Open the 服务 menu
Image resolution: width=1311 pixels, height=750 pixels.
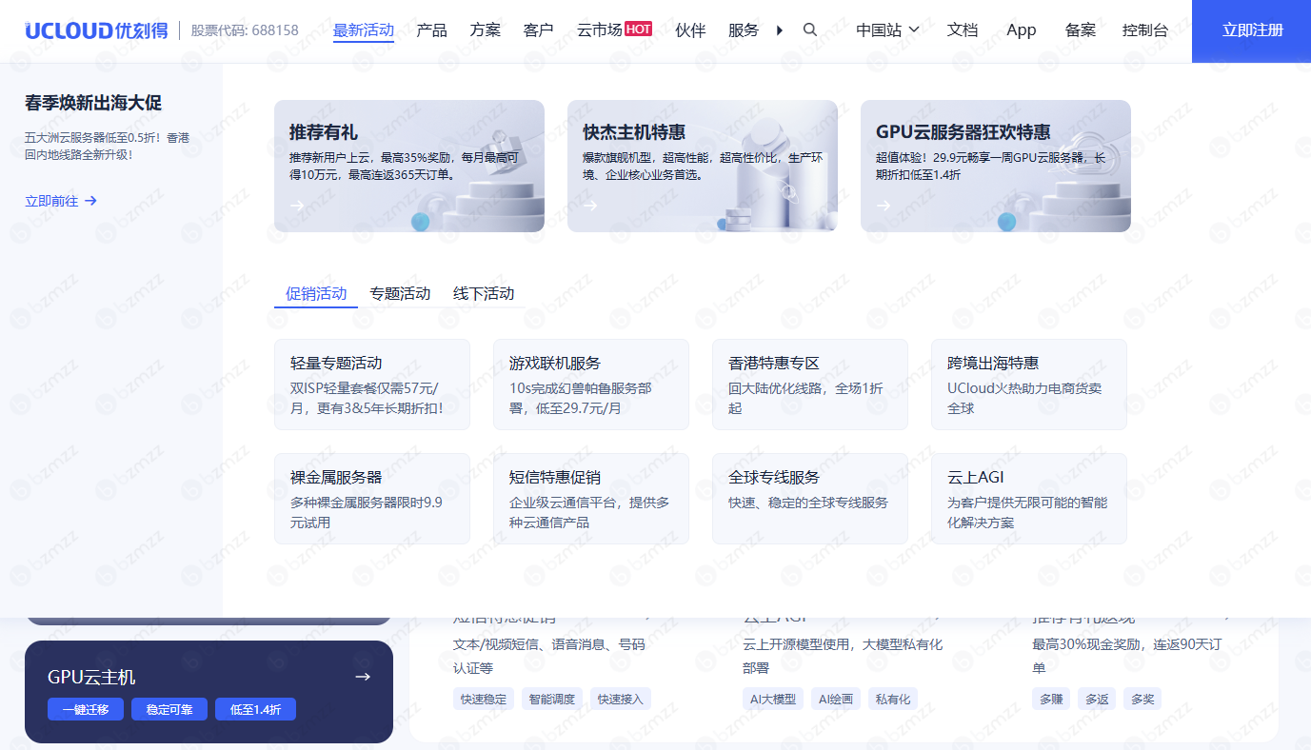point(744,30)
